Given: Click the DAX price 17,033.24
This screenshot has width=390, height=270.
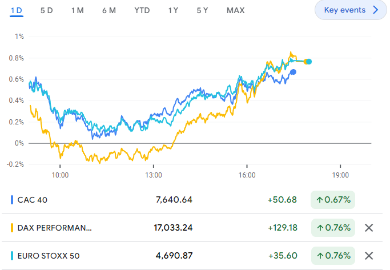Looking at the screenshot, I should pos(173,228).
